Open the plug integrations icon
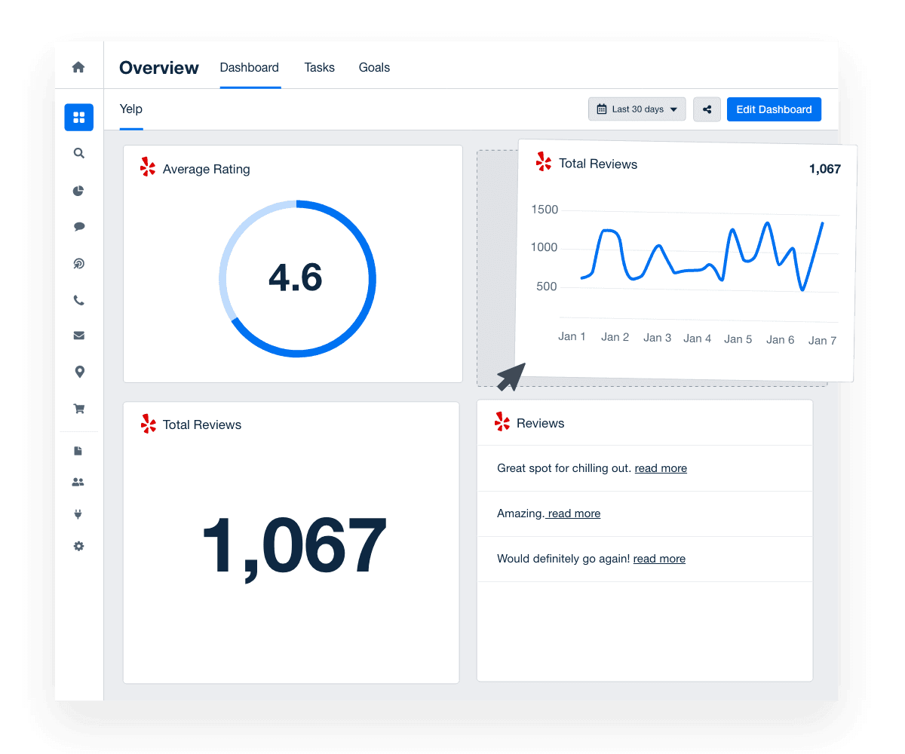Screen dimensions: 905x754 [x=78, y=513]
